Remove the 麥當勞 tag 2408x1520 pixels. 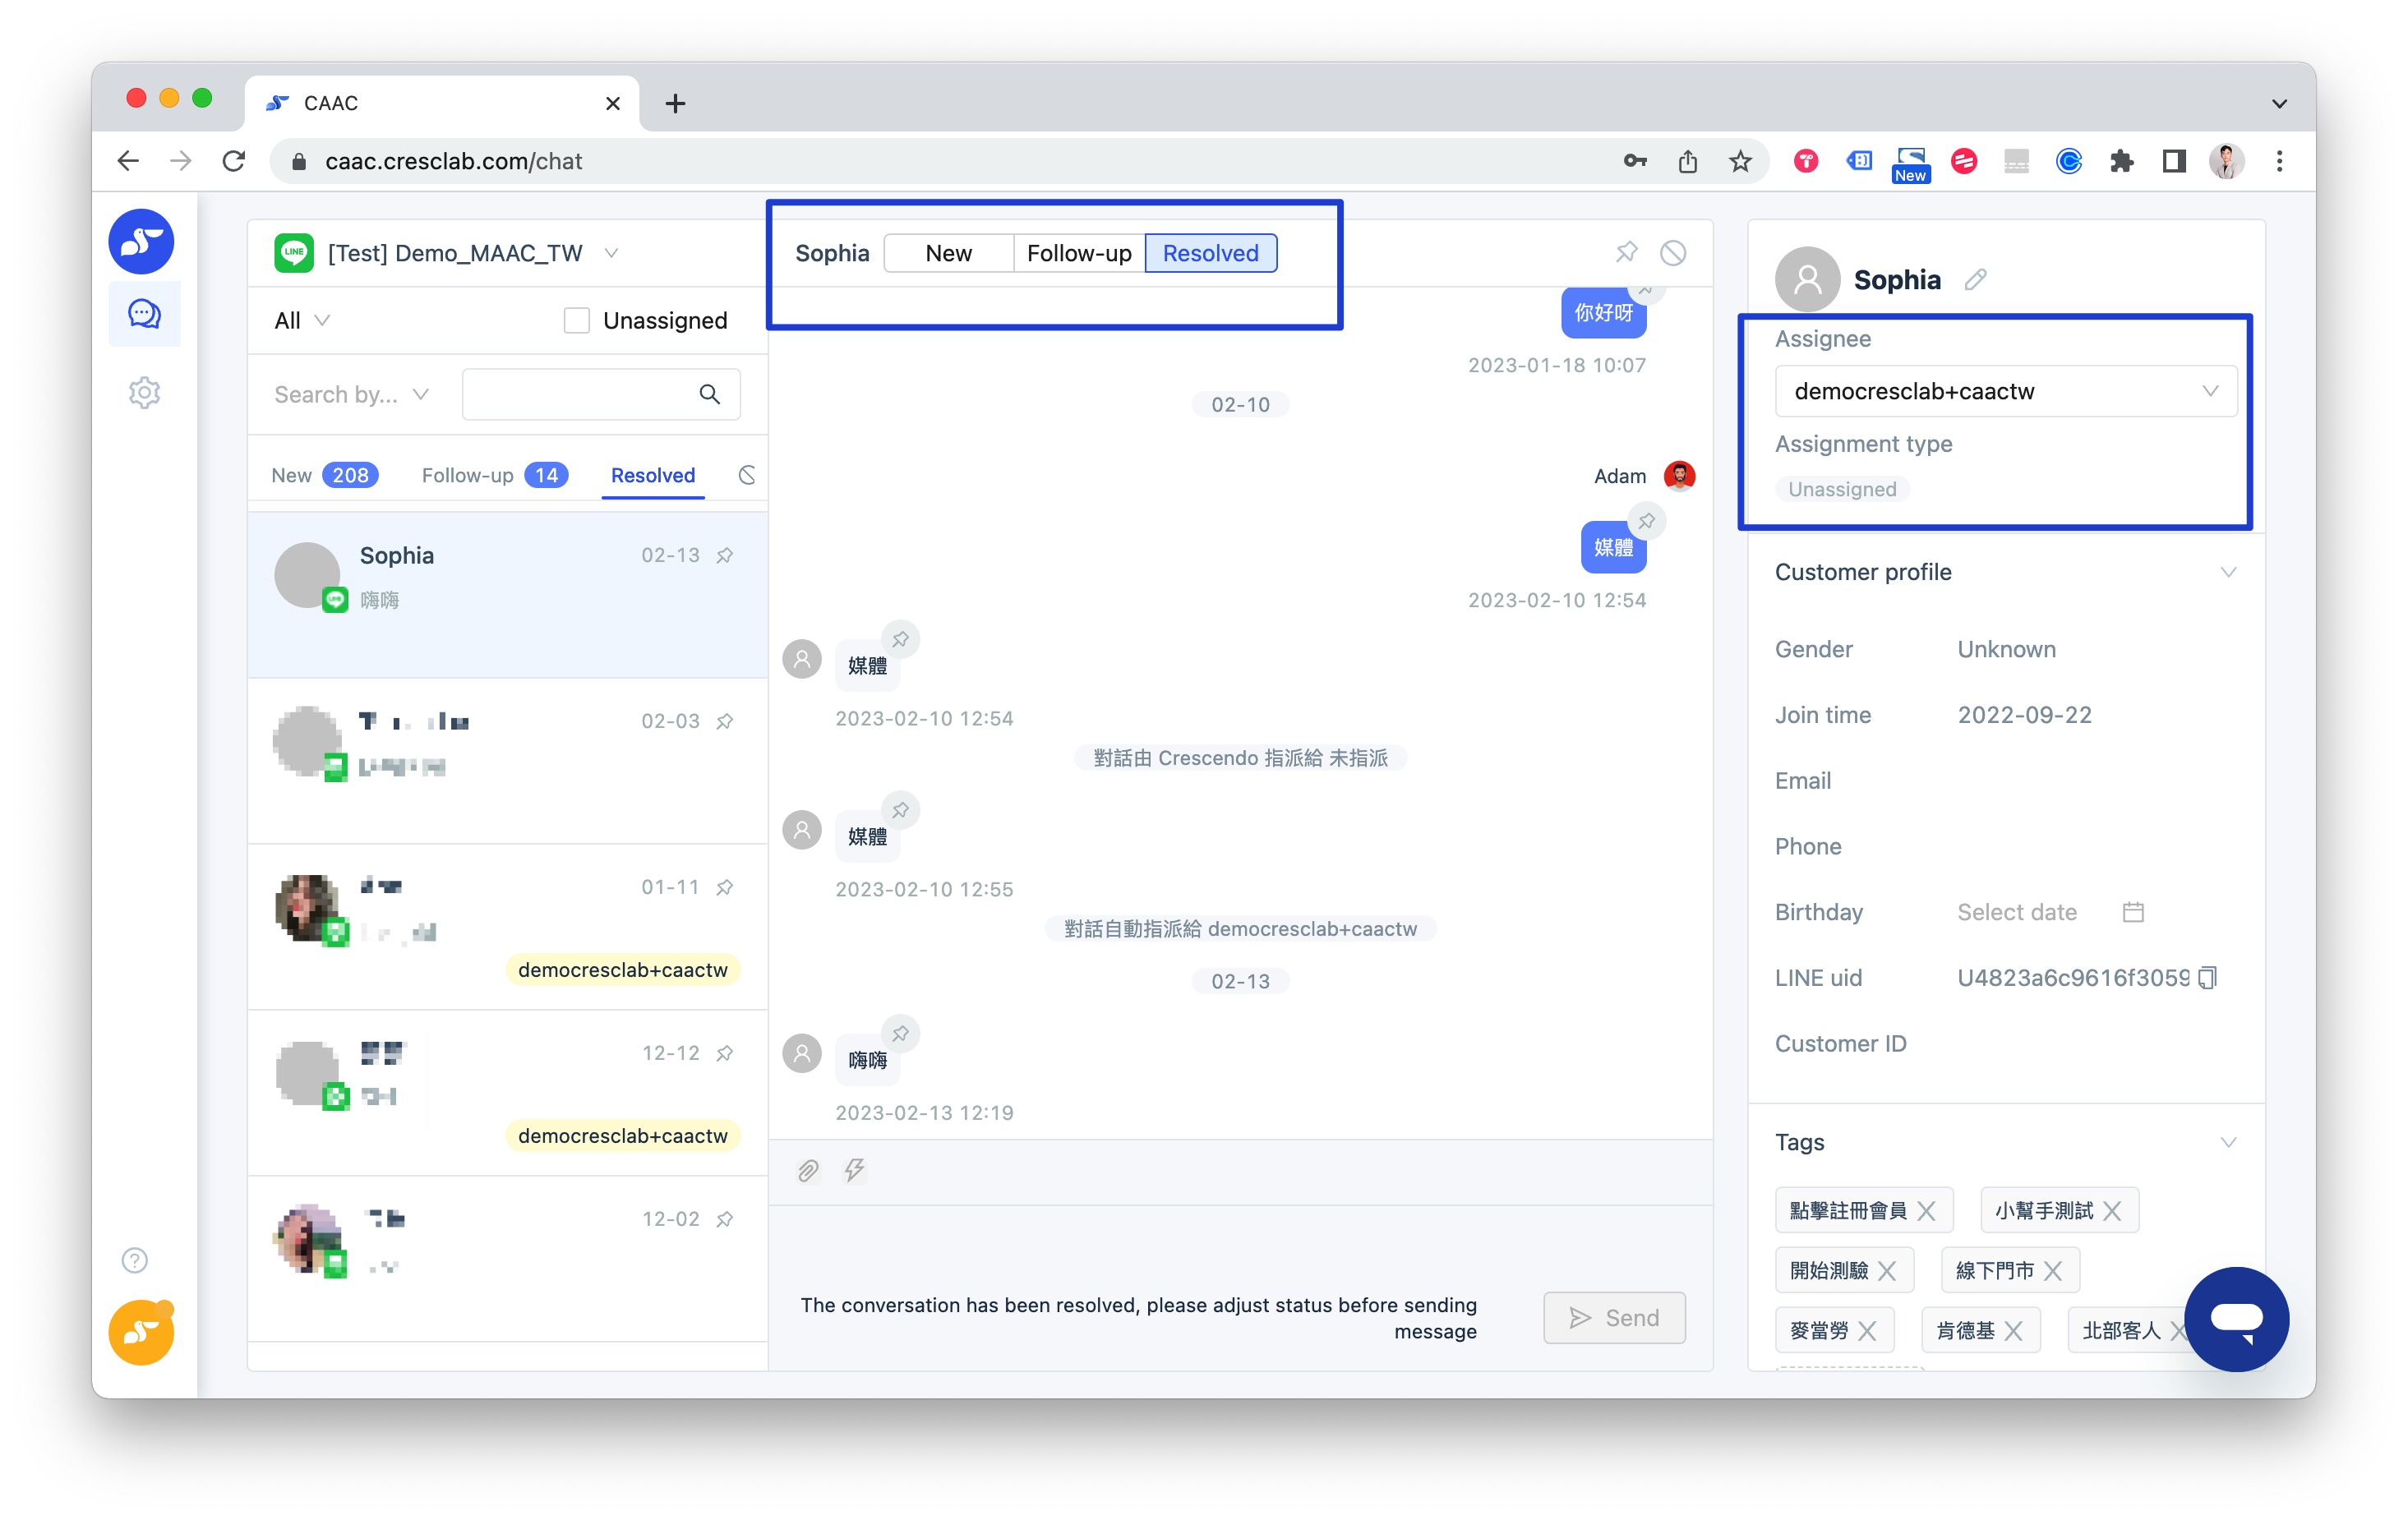[x=1867, y=1330]
